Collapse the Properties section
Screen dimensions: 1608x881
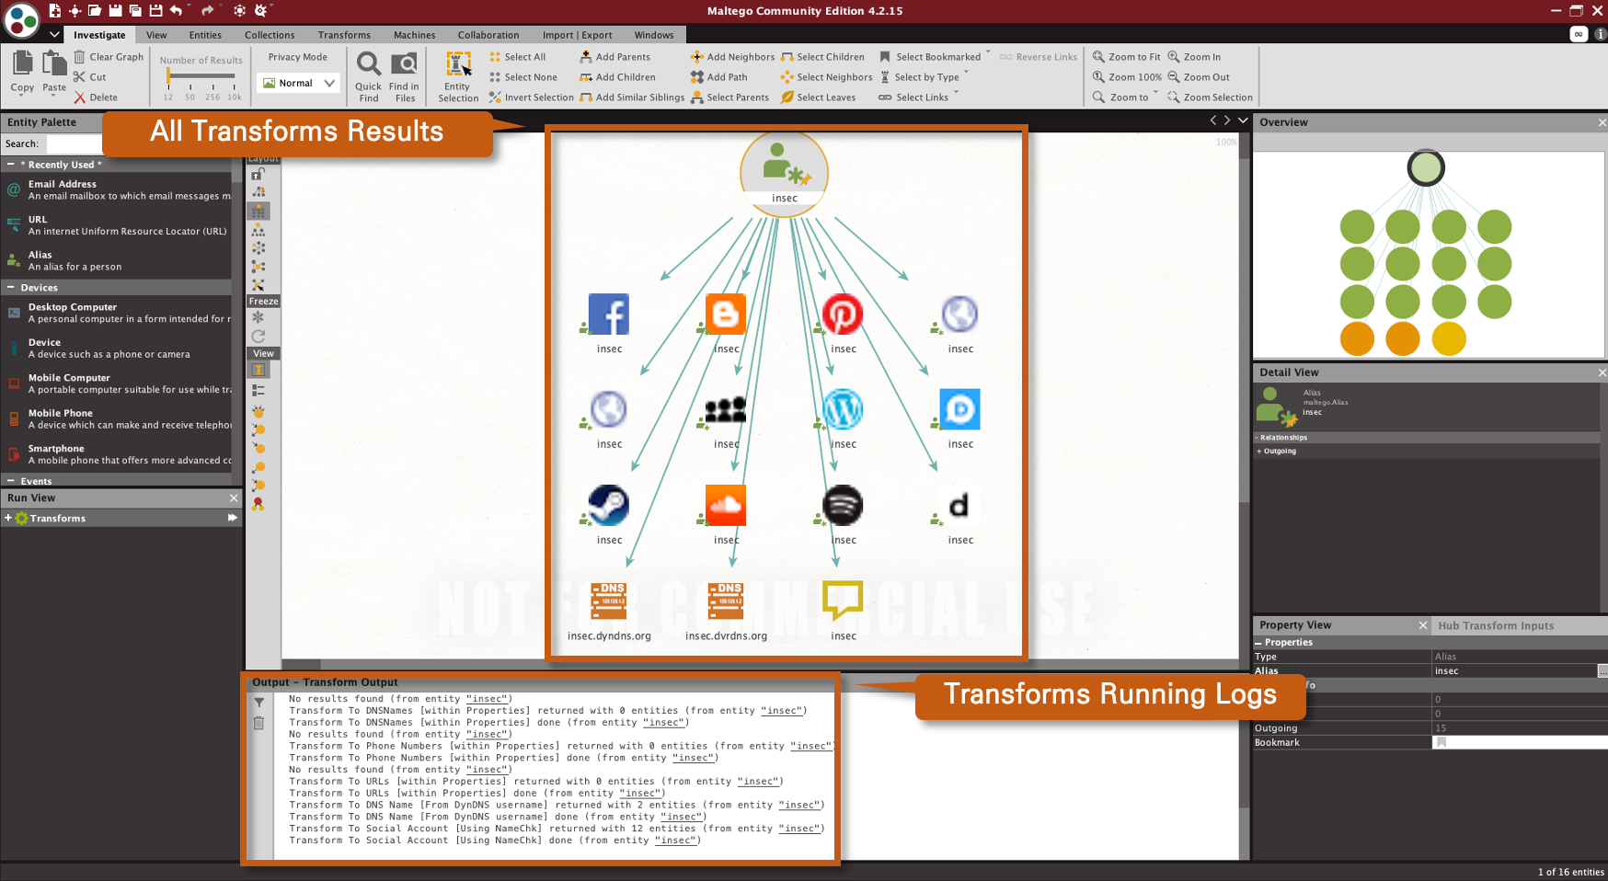click(x=1258, y=642)
